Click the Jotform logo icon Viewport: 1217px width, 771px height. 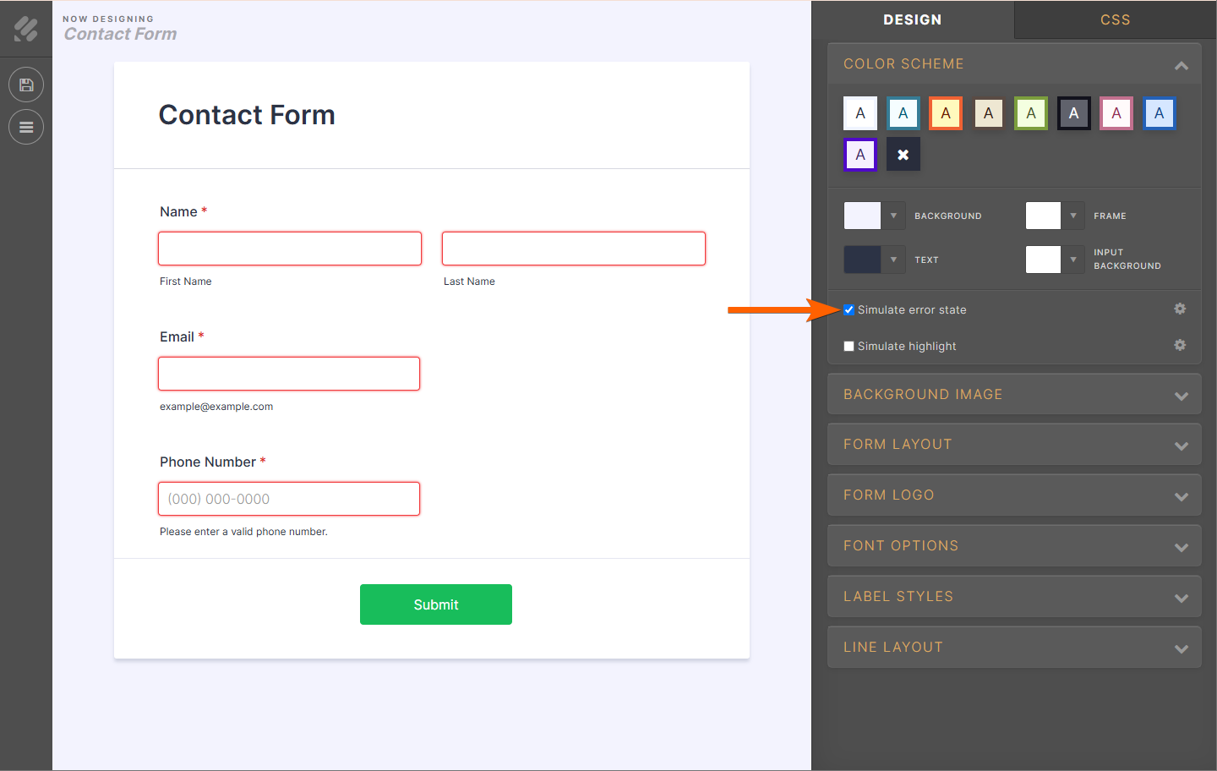(26, 30)
